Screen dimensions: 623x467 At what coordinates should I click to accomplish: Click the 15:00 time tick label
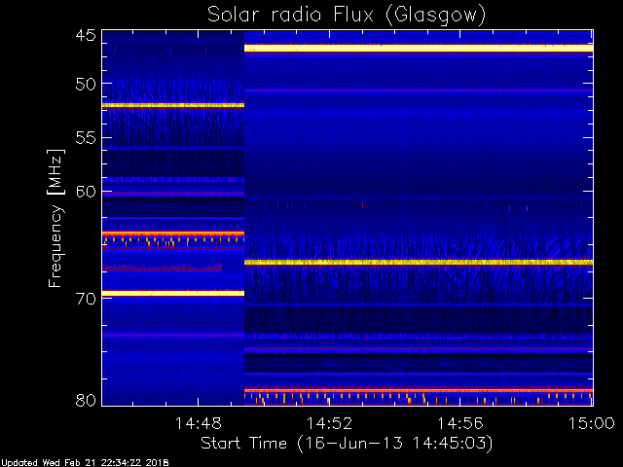pyautogui.click(x=592, y=424)
